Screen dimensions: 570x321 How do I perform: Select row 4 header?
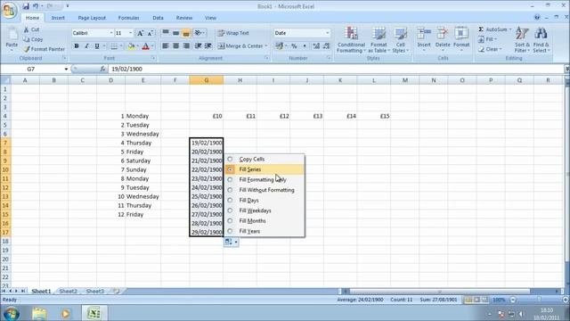pyautogui.click(x=5, y=116)
